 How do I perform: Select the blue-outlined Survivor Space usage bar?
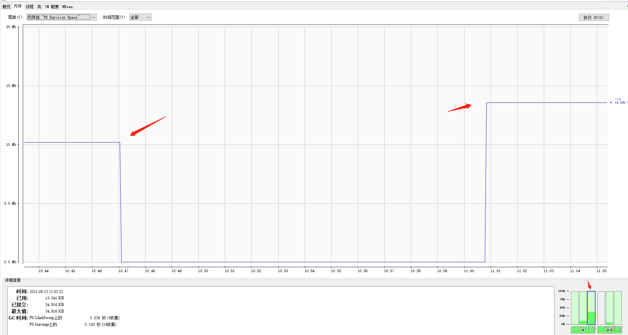click(x=591, y=308)
